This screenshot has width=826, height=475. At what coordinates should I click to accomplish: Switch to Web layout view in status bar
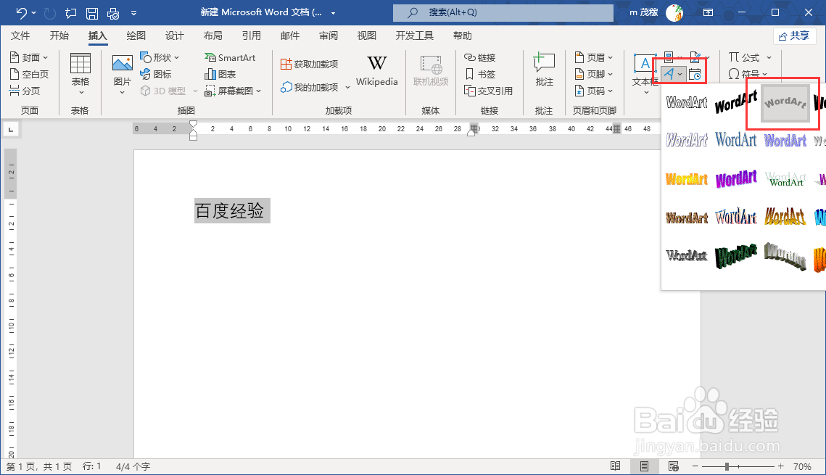click(x=673, y=466)
